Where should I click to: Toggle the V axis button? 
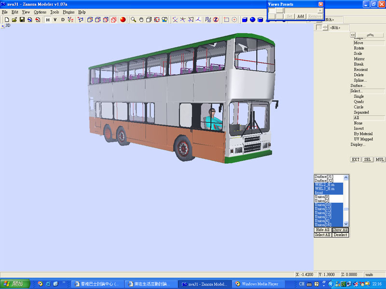click(55, 20)
